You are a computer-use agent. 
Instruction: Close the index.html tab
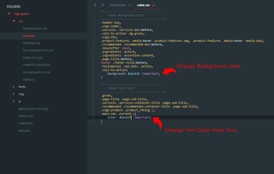(x=130, y=5)
